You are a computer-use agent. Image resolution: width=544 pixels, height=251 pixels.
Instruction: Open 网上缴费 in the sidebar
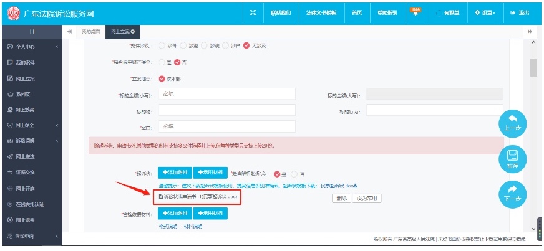(21, 110)
